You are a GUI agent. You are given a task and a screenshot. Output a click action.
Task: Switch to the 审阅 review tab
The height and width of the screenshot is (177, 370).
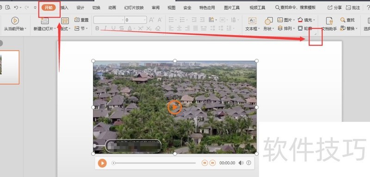(156, 7)
